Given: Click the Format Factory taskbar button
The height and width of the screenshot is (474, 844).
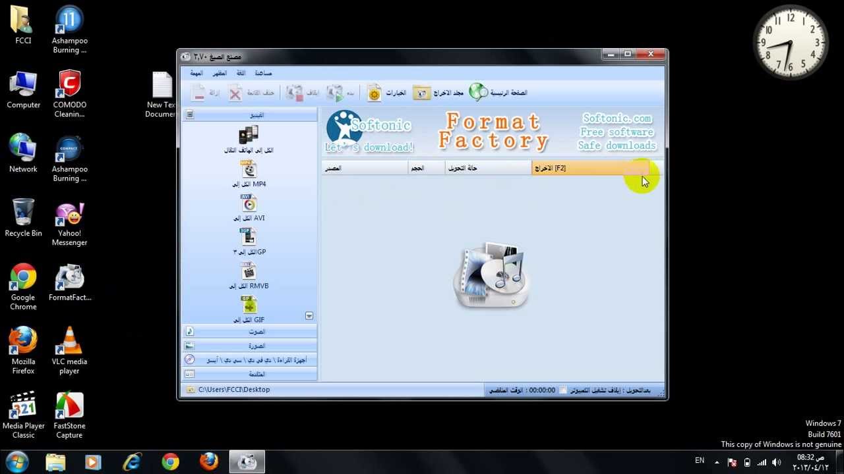Looking at the screenshot, I should pyautogui.click(x=247, y=461).
